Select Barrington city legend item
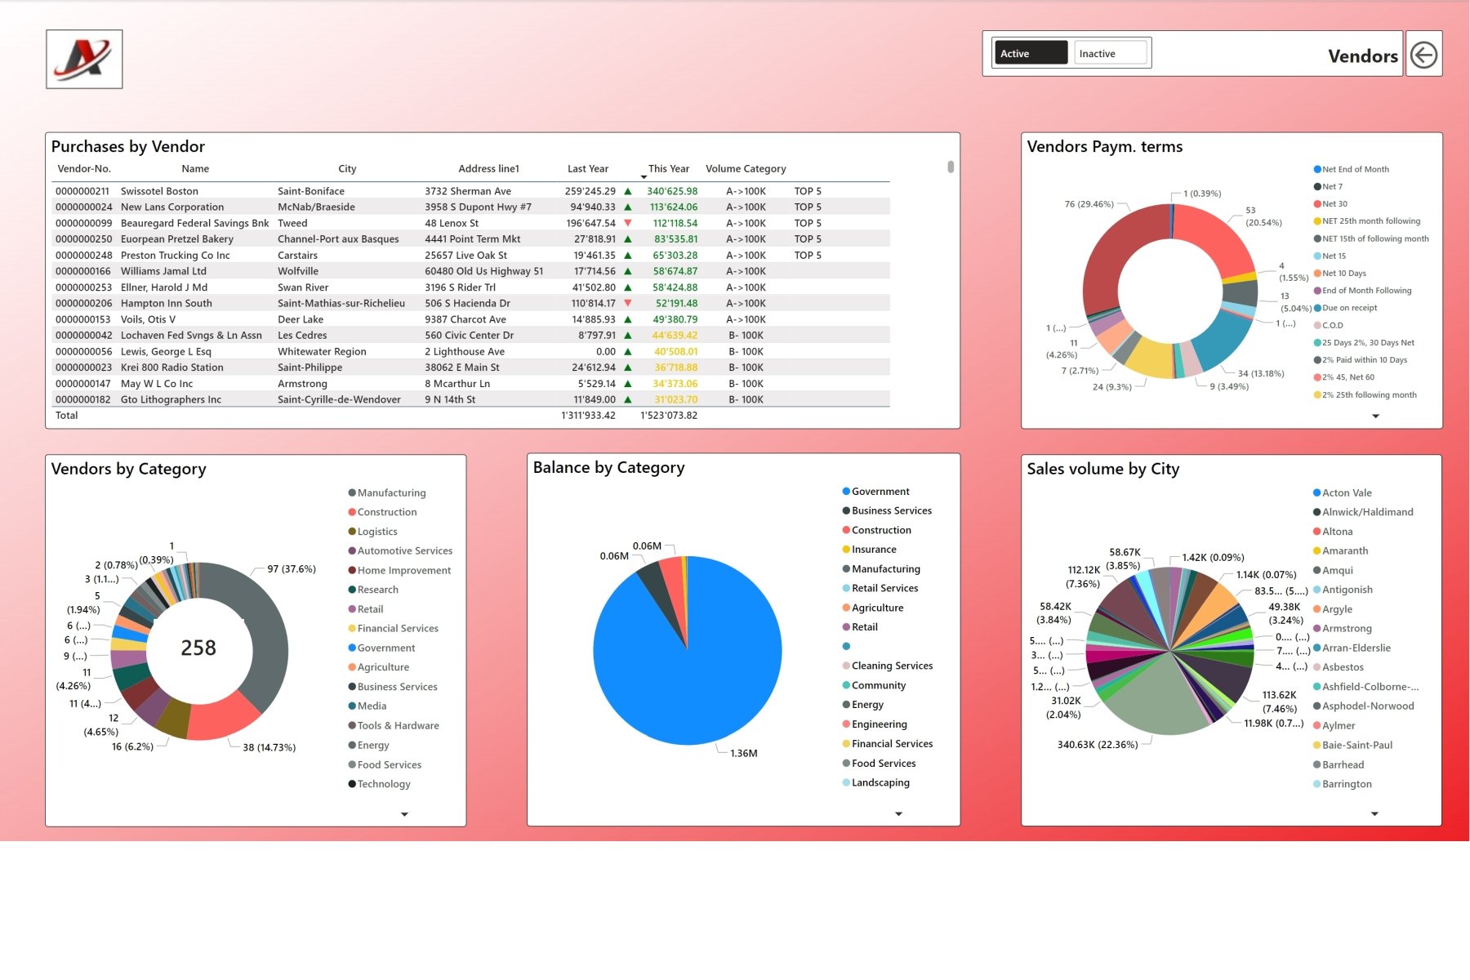1470x980 pixels. point(1342,784)
